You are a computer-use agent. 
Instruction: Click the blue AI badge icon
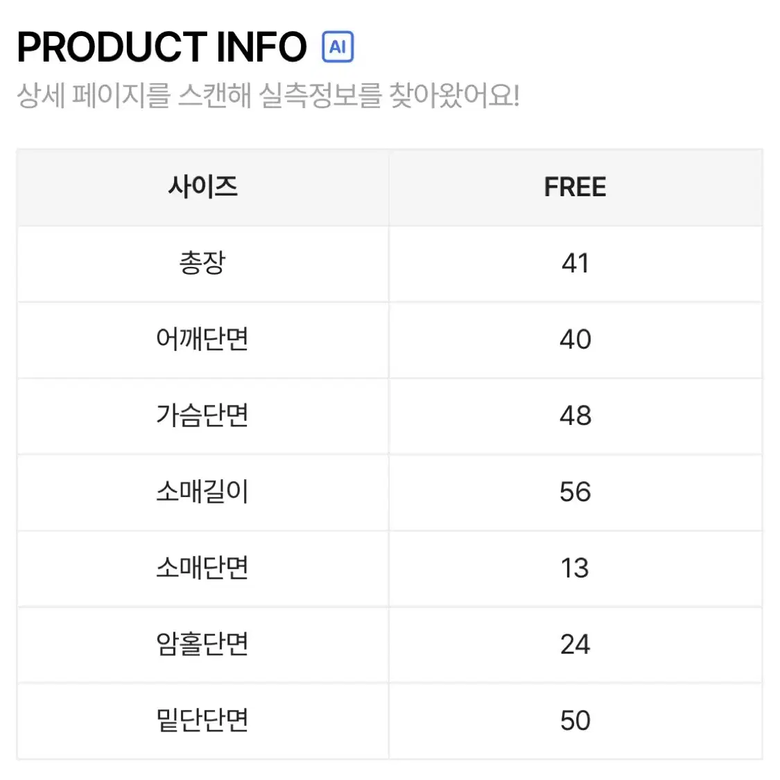tap(337, 46)
